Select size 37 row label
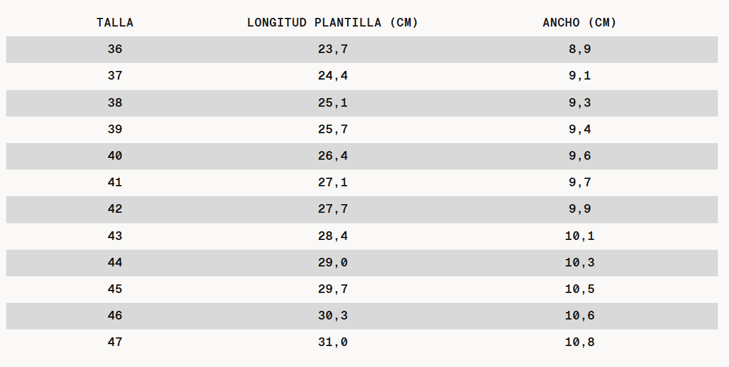Screen dimensions: 729x367 pyautogui.click(x=115, y=76)
